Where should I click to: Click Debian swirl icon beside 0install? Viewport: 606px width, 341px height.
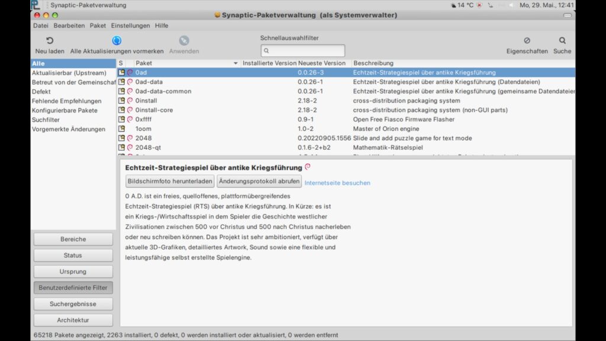tap(130, 101)
